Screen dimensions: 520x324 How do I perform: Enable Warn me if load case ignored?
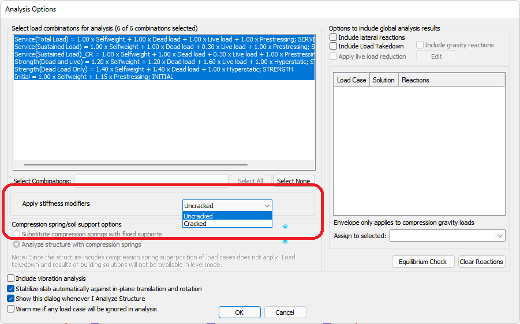coord(11,309)
